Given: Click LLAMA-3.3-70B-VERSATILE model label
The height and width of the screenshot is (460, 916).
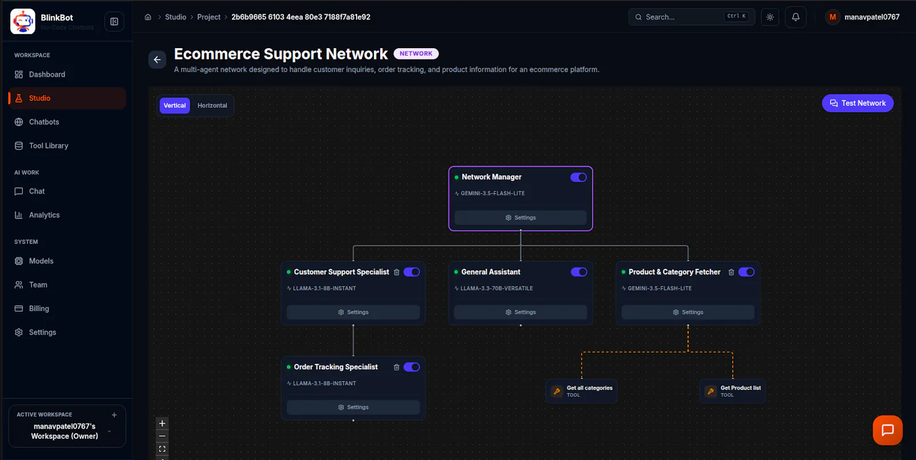Looking at the screenshot, I should (x=496, y=289).
